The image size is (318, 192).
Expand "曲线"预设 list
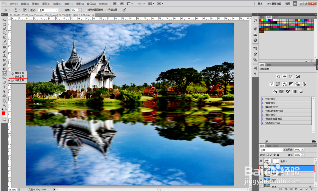coord(263,103)
